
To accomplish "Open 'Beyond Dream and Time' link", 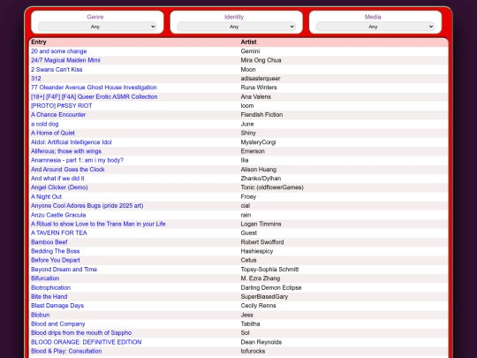I will tap(64, 270).
